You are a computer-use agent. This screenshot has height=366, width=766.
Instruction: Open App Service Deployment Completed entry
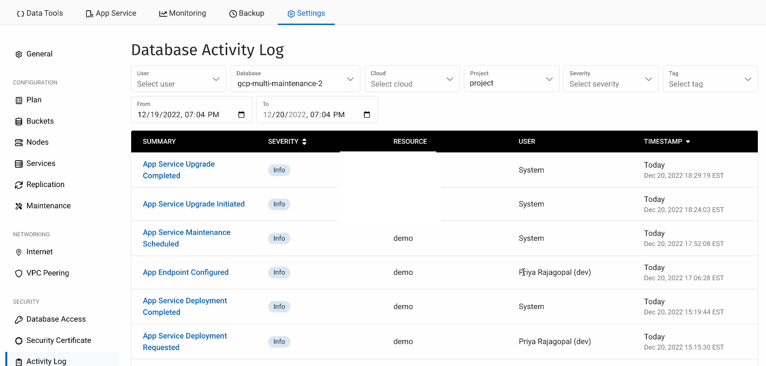coord(185,306)
